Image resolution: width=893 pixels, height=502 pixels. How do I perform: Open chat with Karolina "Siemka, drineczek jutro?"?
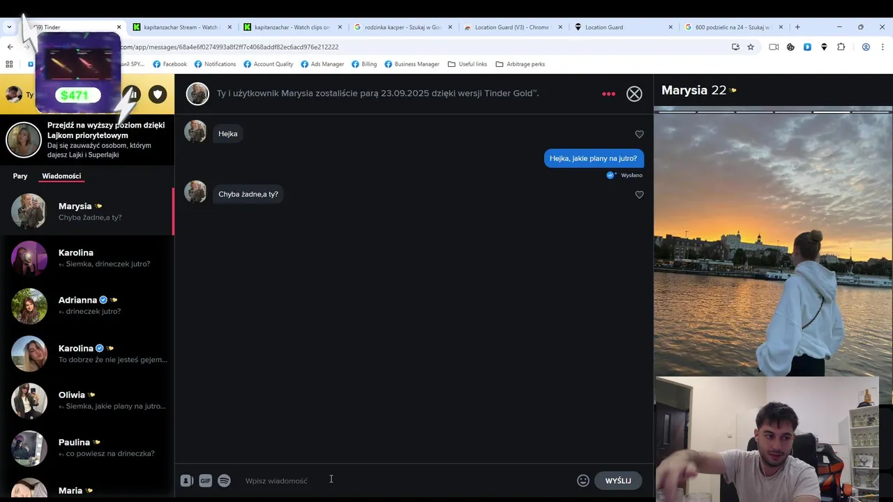coord(87,258)
